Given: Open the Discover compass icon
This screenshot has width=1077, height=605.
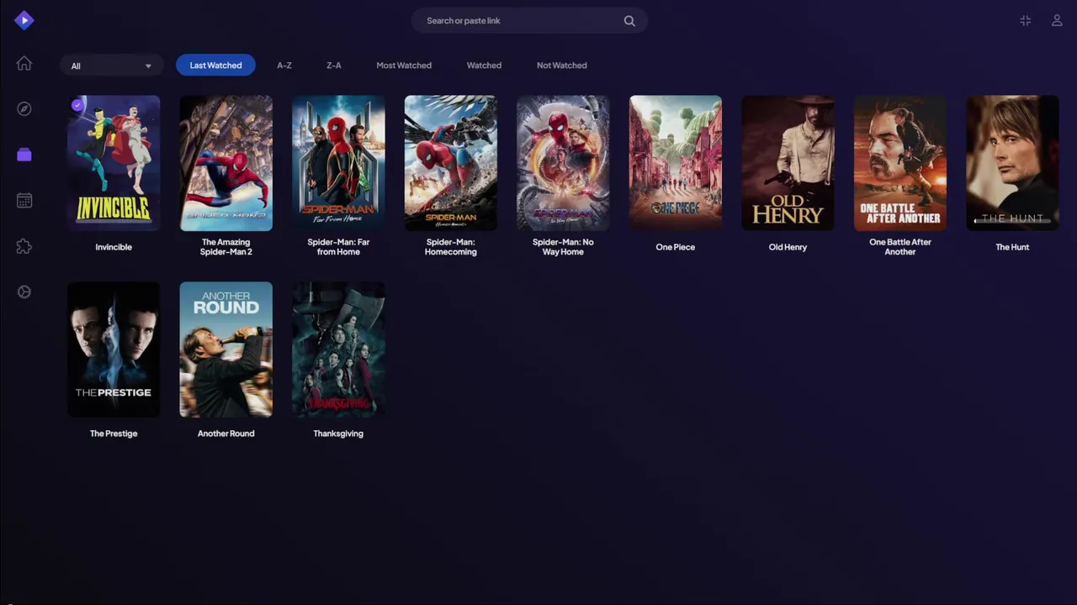Looking at the screenshot, I should tap(24, 108).
